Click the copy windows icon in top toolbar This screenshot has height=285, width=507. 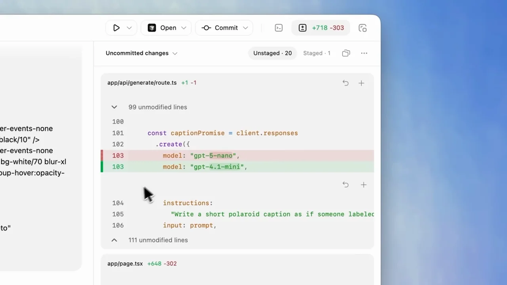pos(362,28)
